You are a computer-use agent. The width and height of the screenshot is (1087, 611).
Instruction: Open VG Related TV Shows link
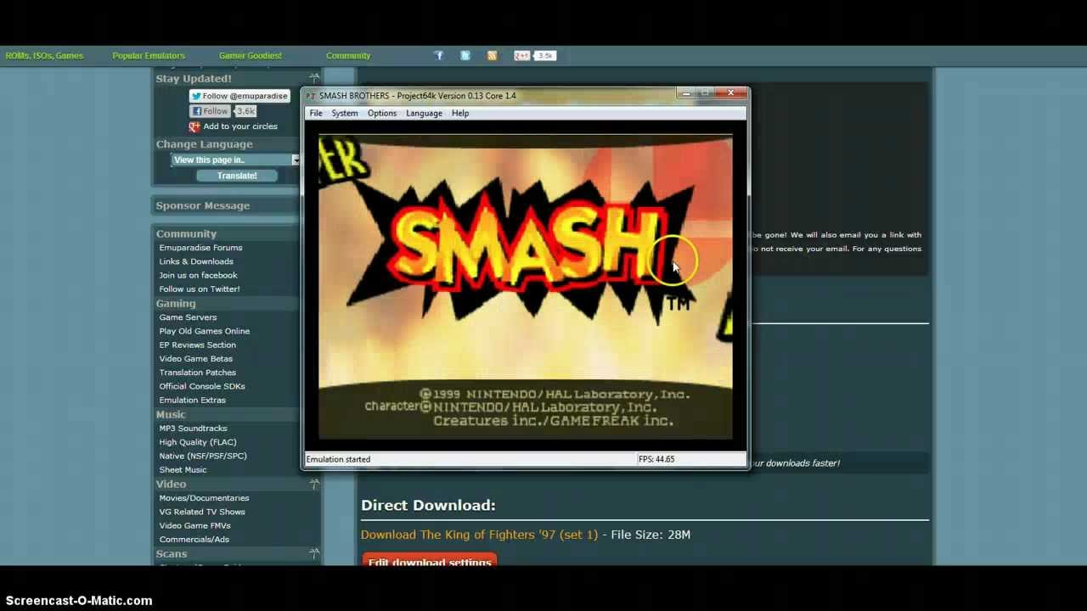(x=202, y=512)
